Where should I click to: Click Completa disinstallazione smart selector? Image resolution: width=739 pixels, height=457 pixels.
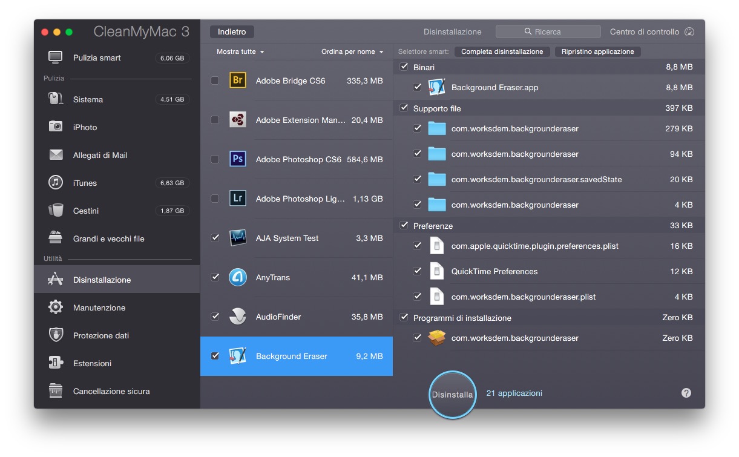(502, 51)
